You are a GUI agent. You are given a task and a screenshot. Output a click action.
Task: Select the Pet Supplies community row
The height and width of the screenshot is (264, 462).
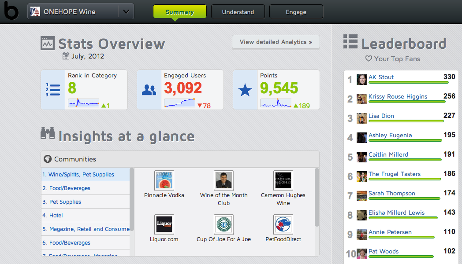tap(86, 202)
